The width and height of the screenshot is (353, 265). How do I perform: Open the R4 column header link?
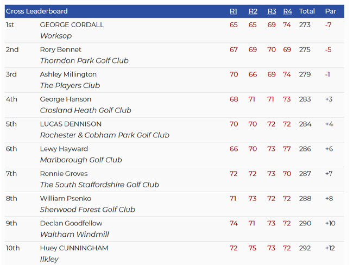coord(287,11)
